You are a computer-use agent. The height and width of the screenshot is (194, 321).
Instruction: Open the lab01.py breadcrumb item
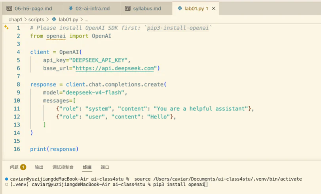(68, 20)
